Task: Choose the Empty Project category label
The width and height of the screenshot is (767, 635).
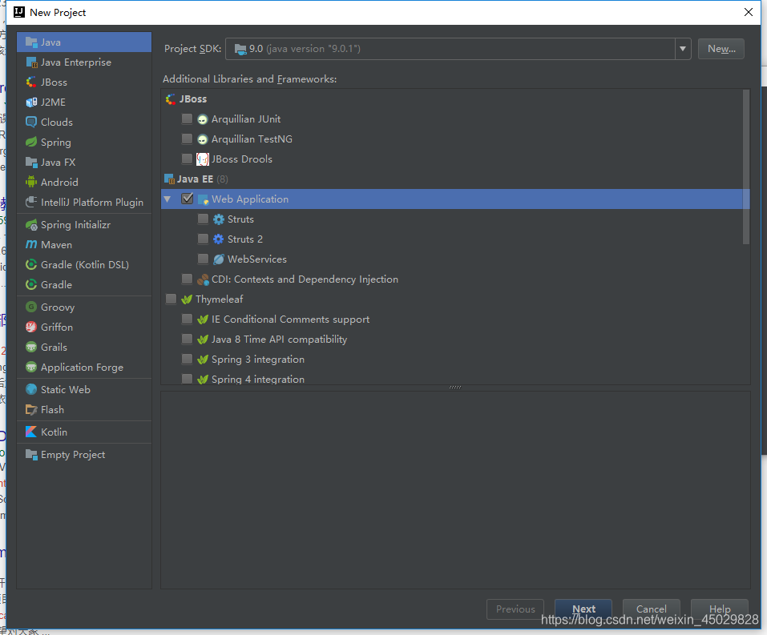Action: pyautogui.click(x=73, y=455)
